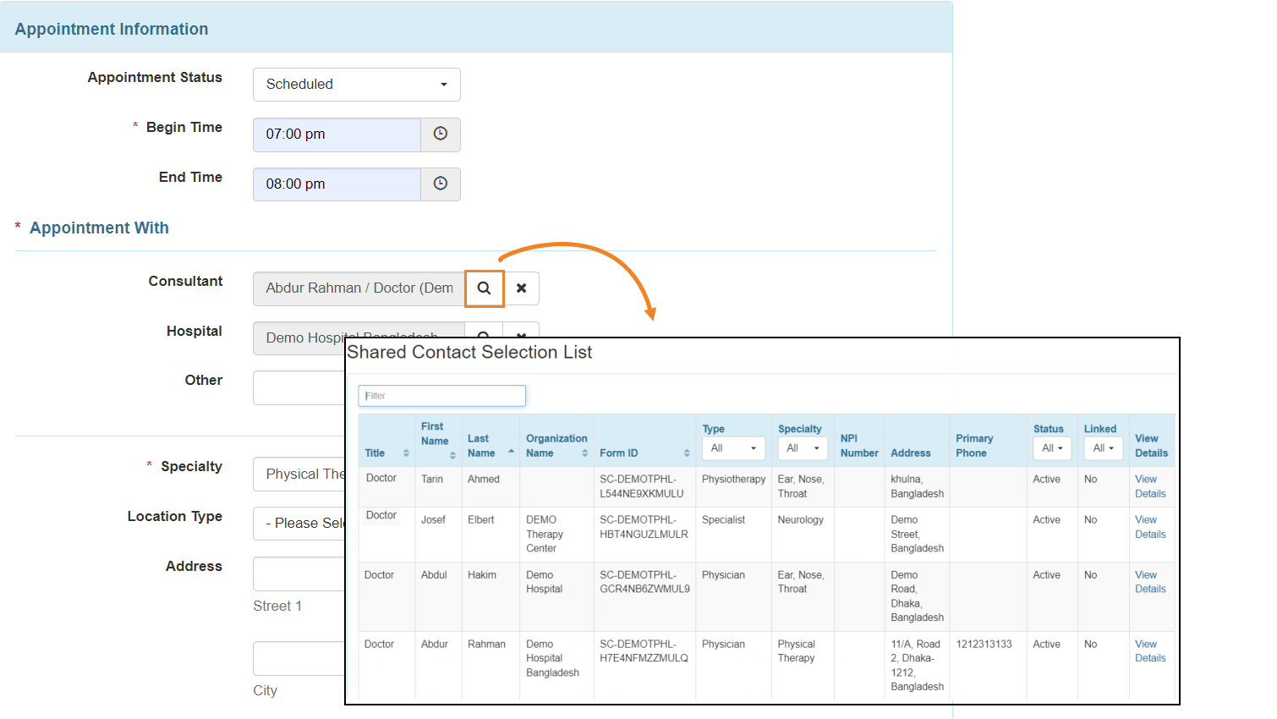Image resolution: width=1277 pixels, height=719 pixels.
Task: Open the Linked filter dropdown
Action: pos(1104,448)
